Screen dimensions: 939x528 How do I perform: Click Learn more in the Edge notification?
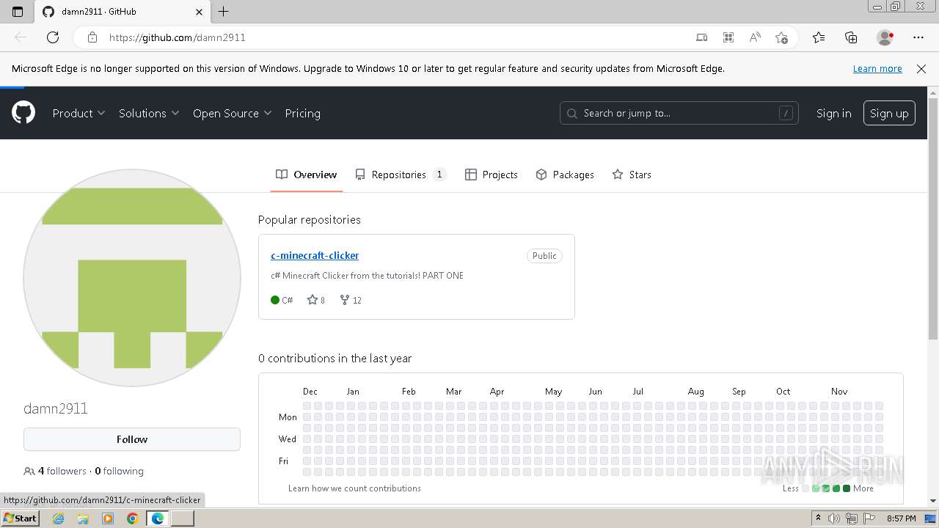877,68
